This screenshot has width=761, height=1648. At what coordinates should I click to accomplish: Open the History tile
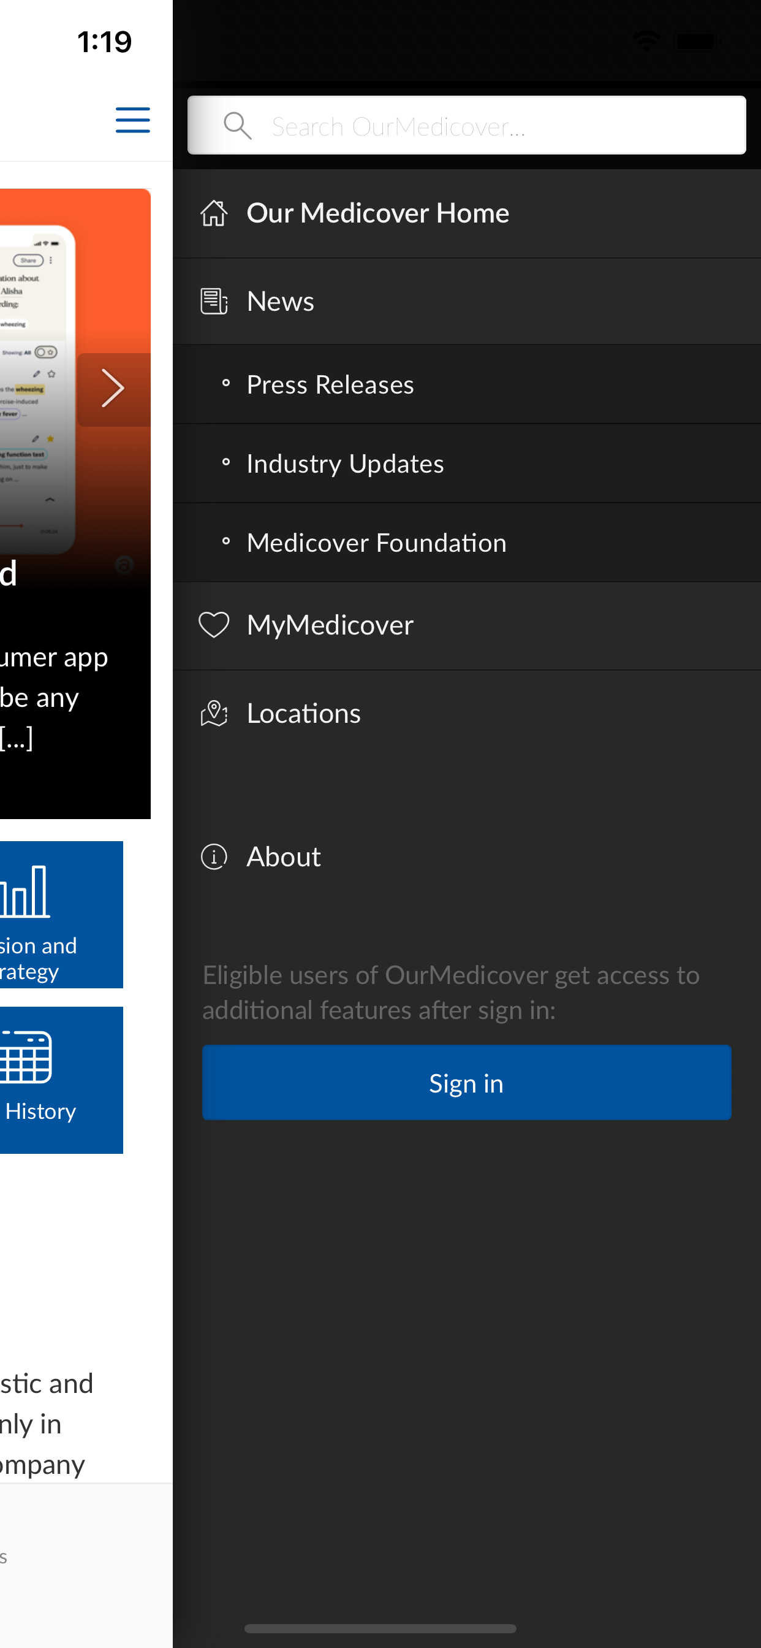coord(61,1080)
